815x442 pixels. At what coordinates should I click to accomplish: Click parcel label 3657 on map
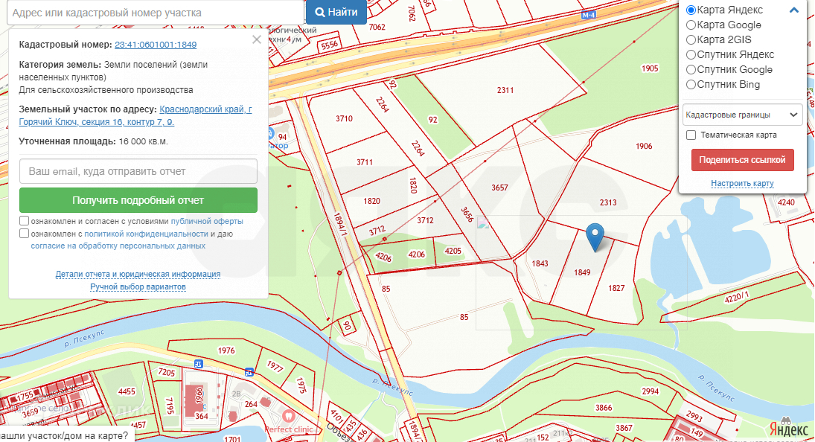[x=499, y=188]
